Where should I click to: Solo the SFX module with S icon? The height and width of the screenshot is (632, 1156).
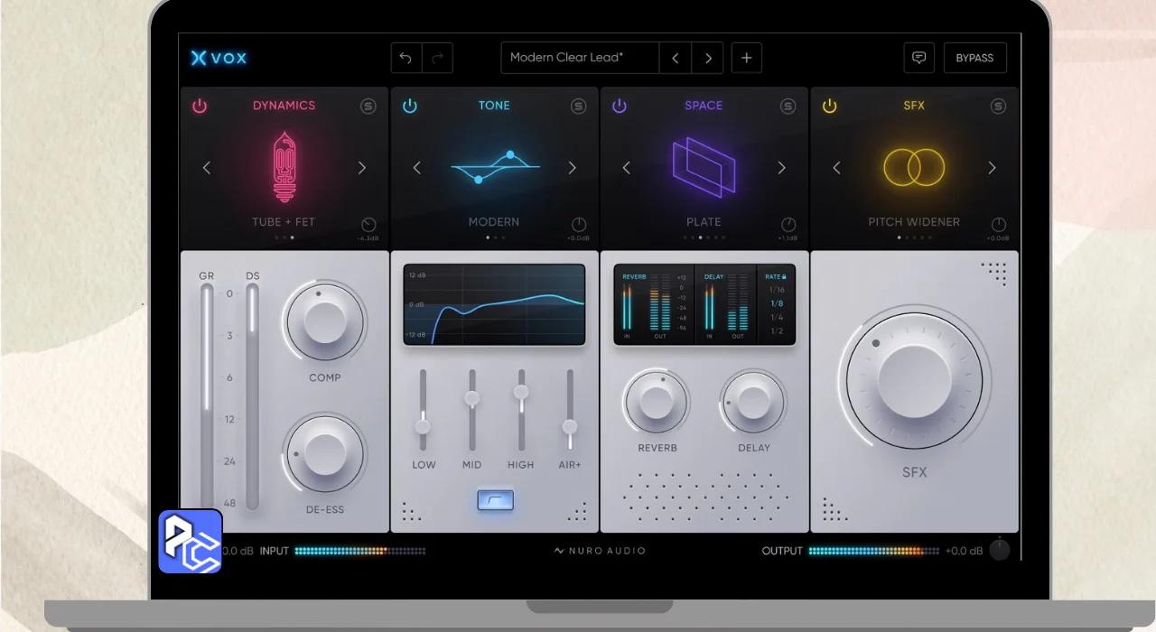(998, 107)
